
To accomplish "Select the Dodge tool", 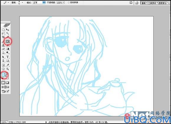I will 8,53.
